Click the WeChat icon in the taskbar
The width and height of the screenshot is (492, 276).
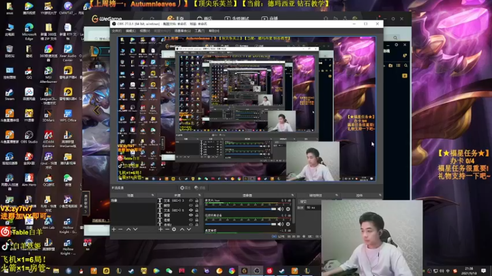(169, 271)
